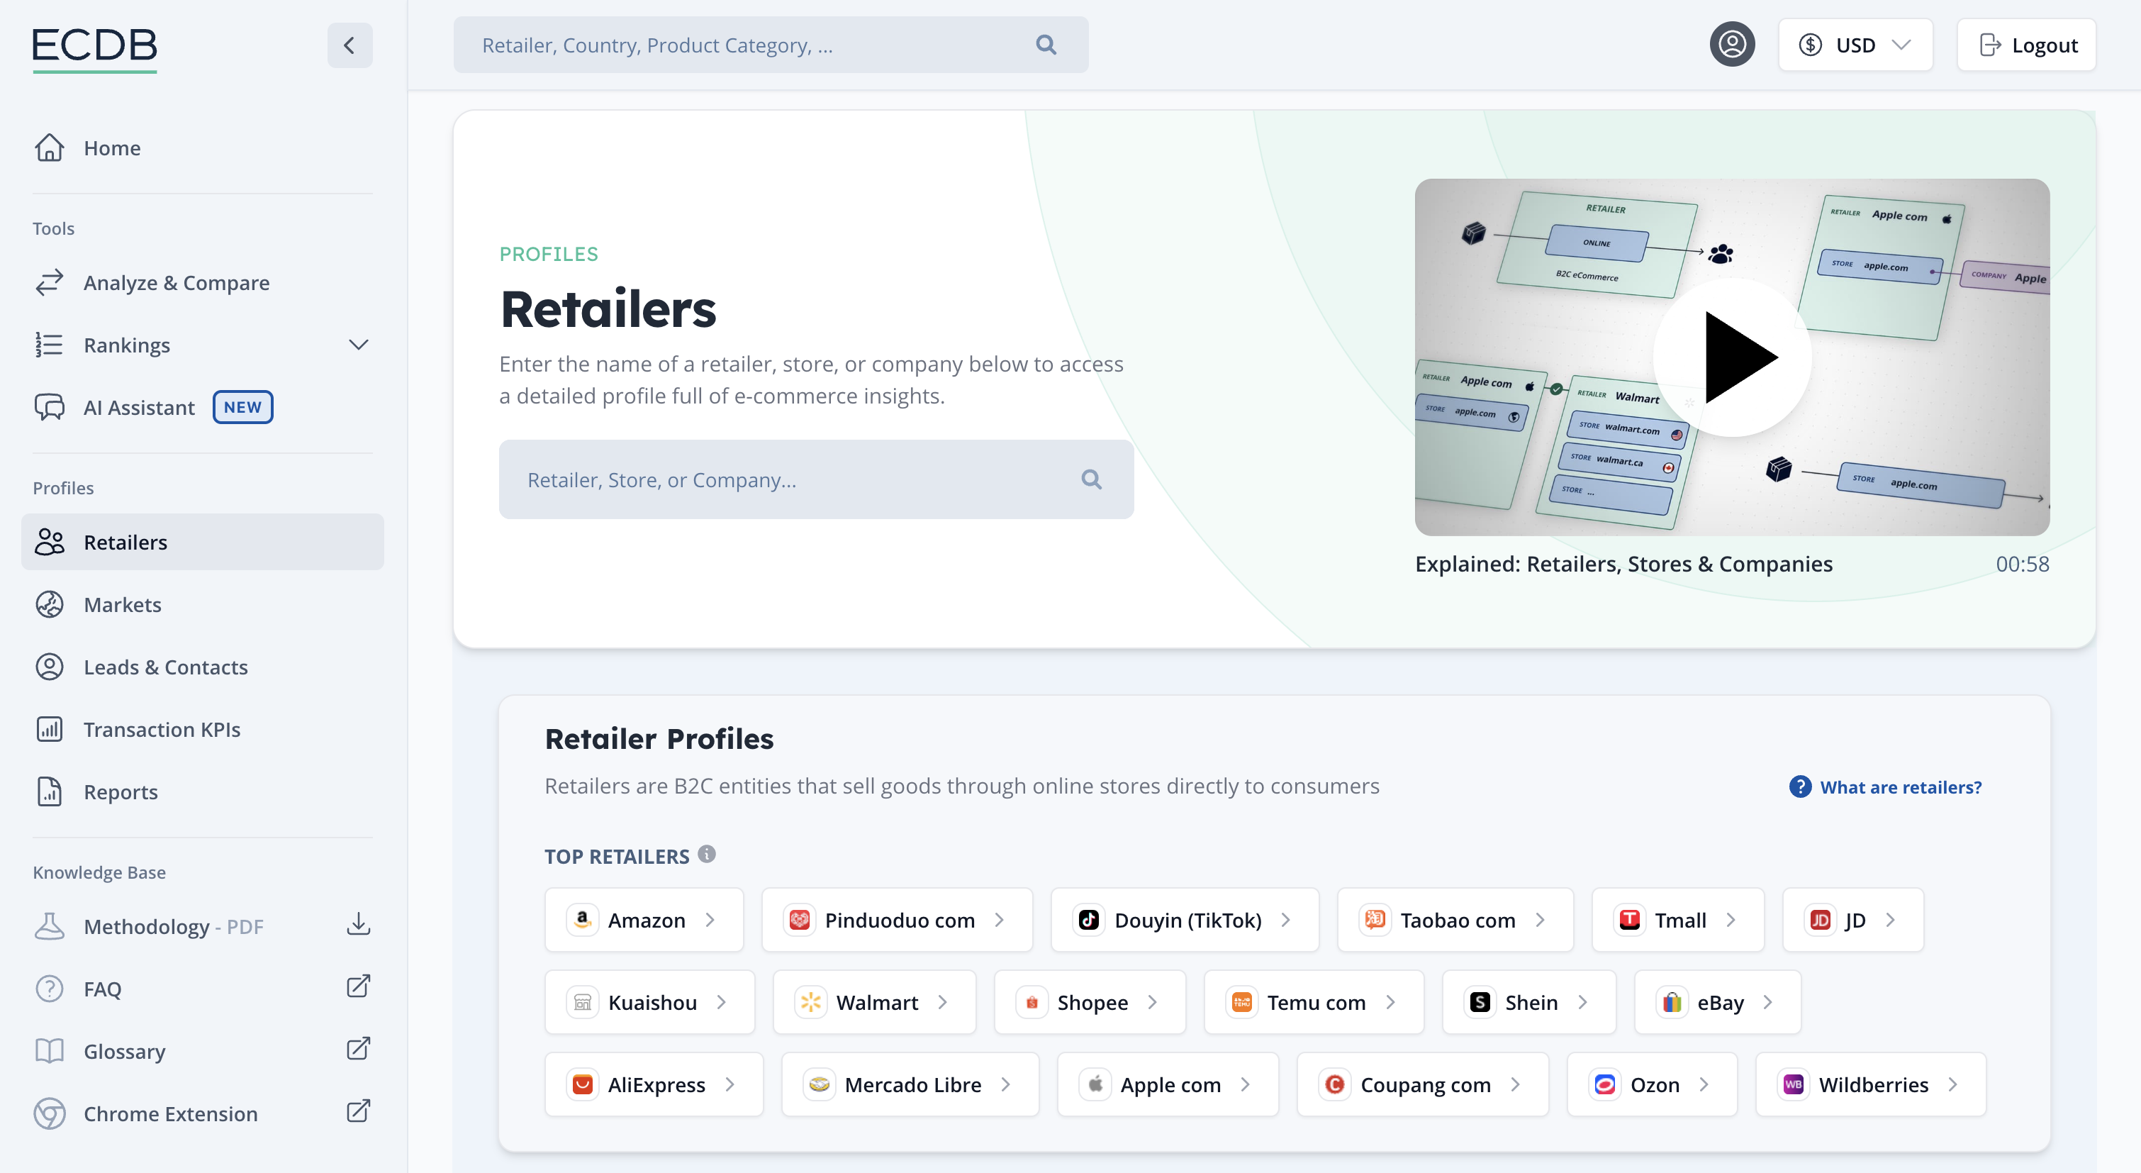Click the Logout button
This screenshot has width=2141, height=1173.
2026,45
